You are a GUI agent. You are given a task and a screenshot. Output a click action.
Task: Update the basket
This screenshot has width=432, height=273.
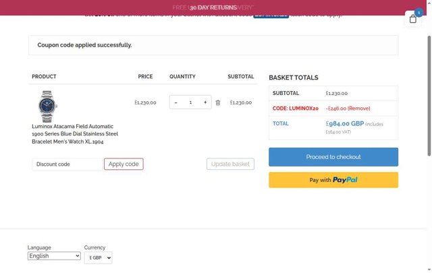click(x=230, y=164)
